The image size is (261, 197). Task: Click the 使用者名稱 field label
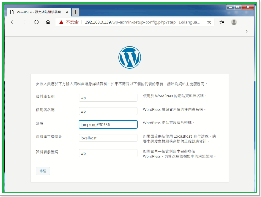pyautogui.click(x=45, y=110)
